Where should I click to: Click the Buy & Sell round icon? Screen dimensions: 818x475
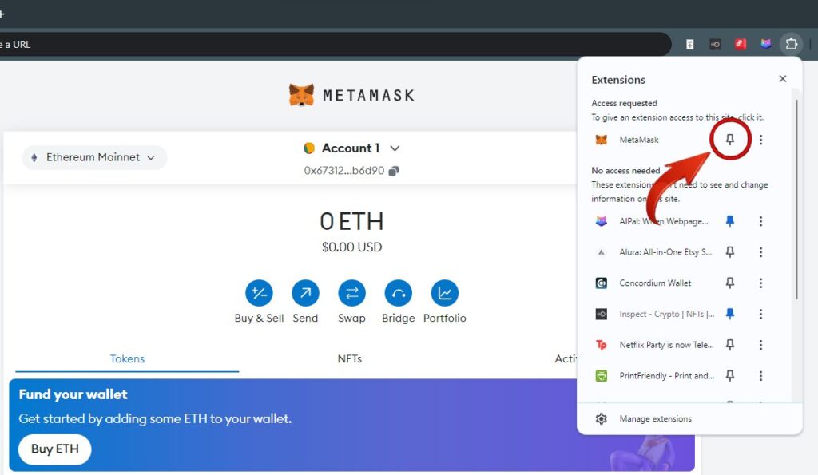(259, 293)
